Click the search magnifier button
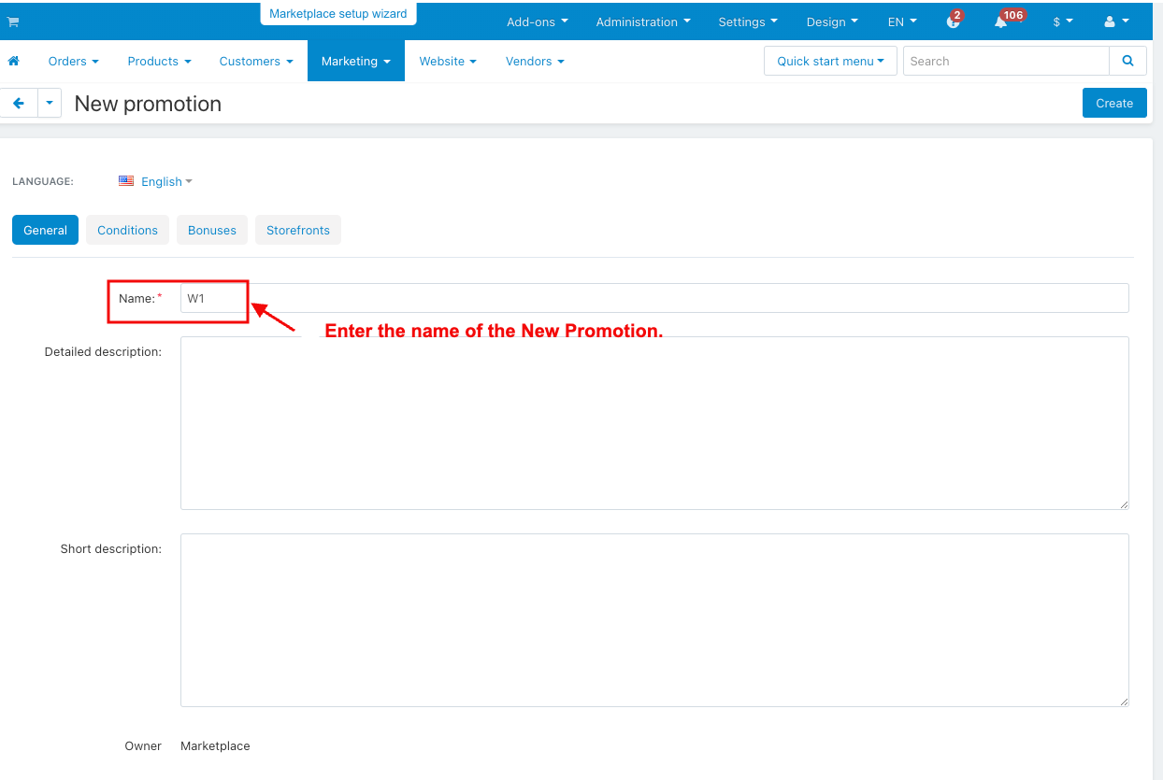The height and width of the screenshot is (780, 1163). [1127, 61]
